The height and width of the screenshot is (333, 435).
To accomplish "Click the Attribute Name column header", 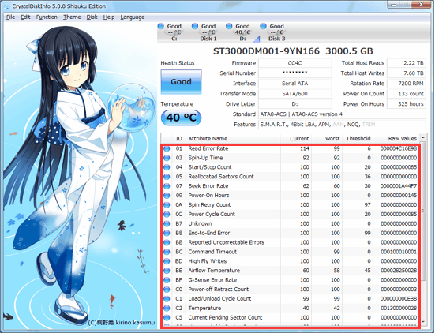I will point(233,138).
